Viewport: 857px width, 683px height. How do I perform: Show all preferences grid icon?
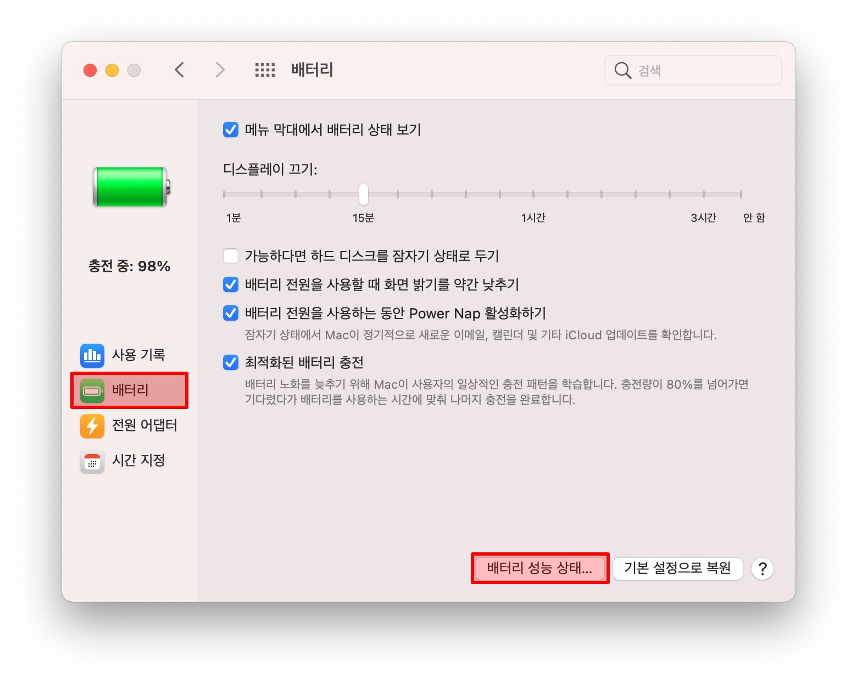point(265,70)
